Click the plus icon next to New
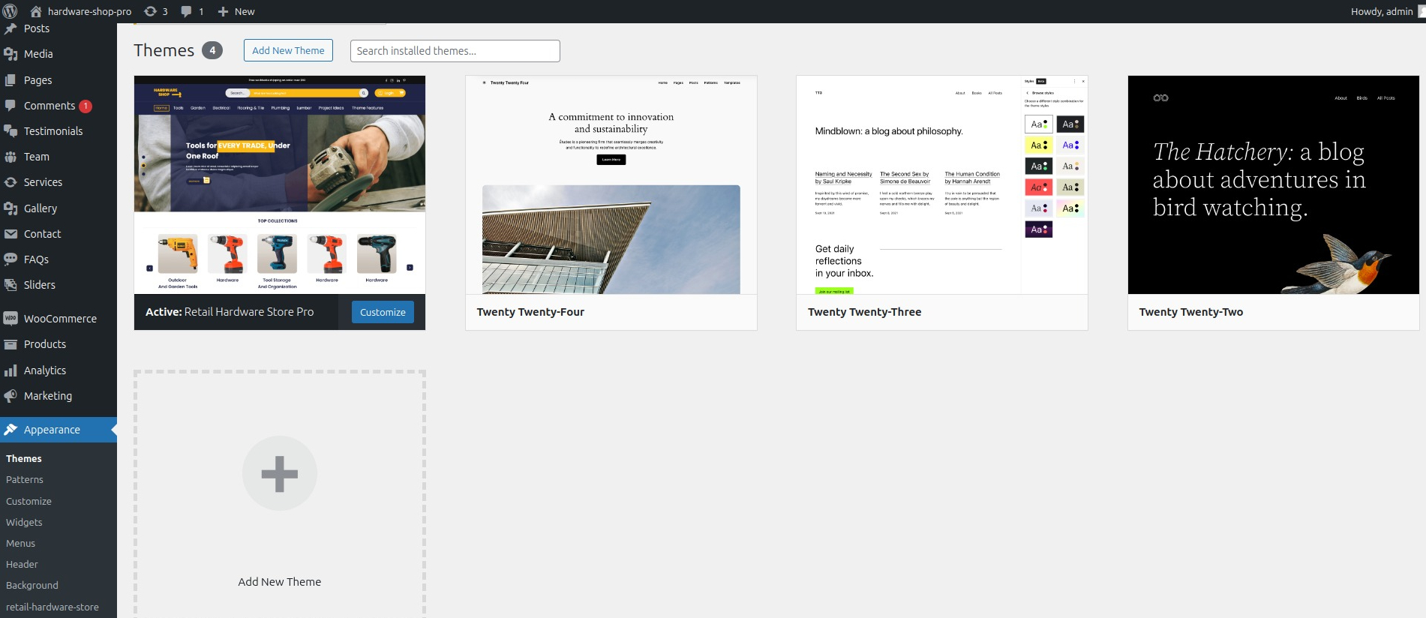The width and height of the screenshot is (1426, 618). (x=223, y=11)
